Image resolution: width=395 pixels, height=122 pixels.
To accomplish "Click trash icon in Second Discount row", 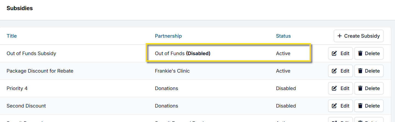I will 360,106.
